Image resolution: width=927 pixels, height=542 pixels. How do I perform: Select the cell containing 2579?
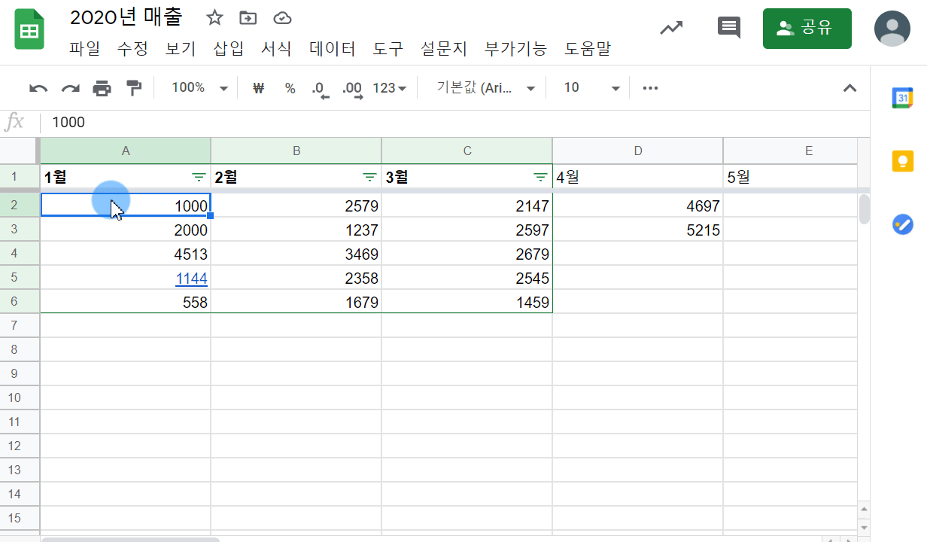[x=296, y=206]
